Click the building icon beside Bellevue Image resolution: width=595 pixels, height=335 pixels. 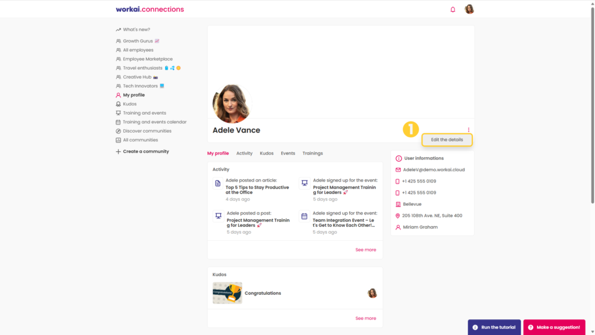tap(398, 204)
